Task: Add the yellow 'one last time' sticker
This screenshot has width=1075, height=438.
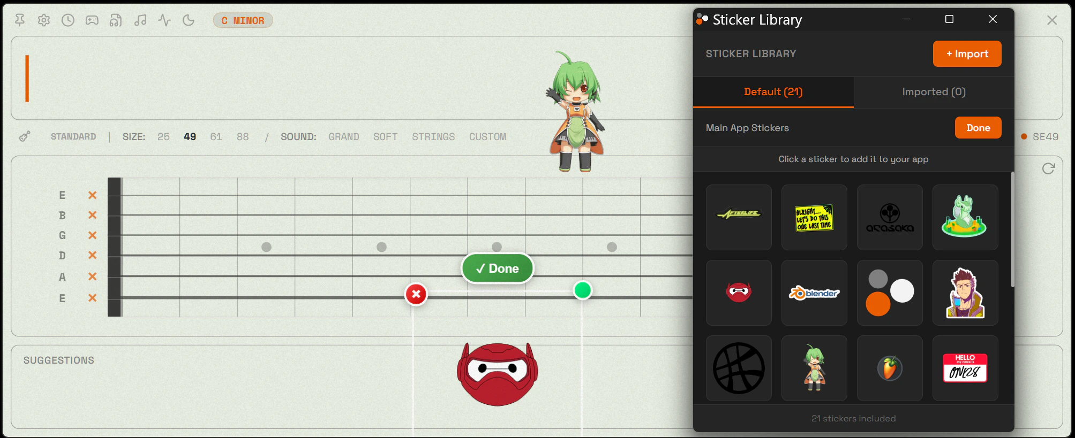Action: (814, 217)
